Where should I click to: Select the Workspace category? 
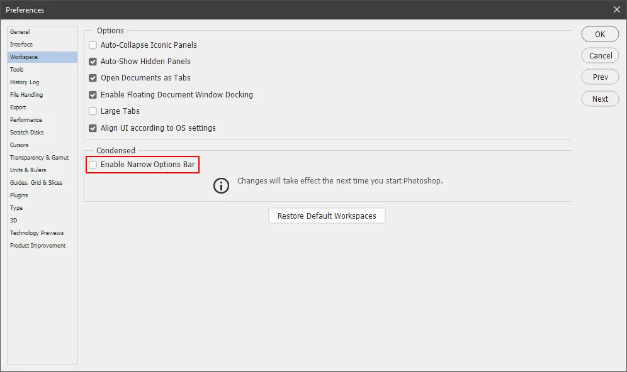pyautogui.click(x=42, y=57)
